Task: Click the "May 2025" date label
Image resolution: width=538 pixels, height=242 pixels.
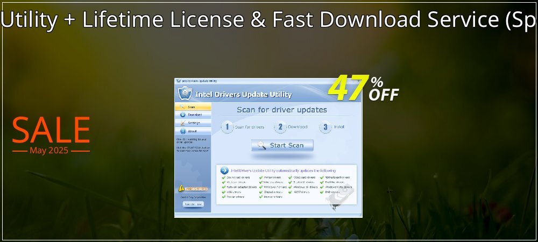Action: [x=49, y=151]
